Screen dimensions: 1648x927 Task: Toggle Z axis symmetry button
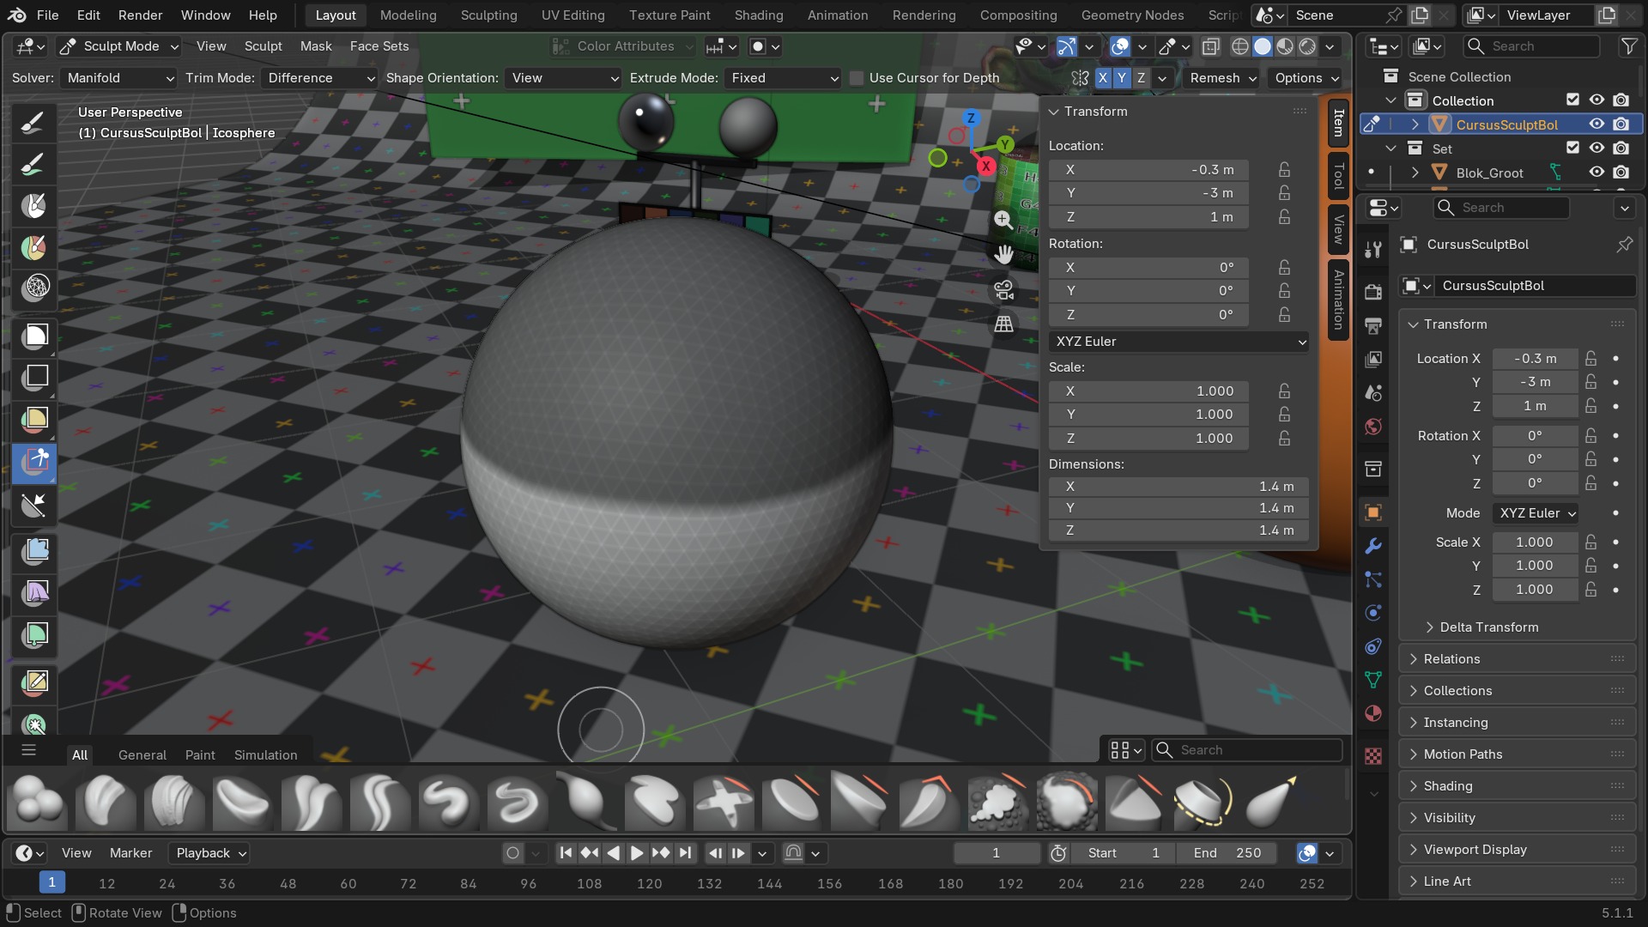coord(1141,78)
